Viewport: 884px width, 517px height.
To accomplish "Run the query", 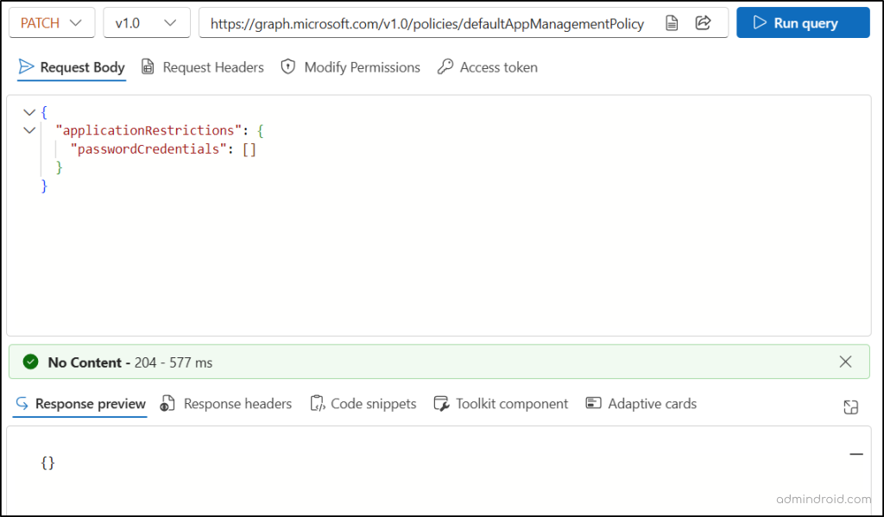I will click(x=803, y=22).
